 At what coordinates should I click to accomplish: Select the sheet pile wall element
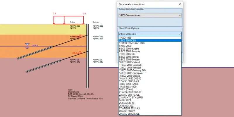(87, 56)
